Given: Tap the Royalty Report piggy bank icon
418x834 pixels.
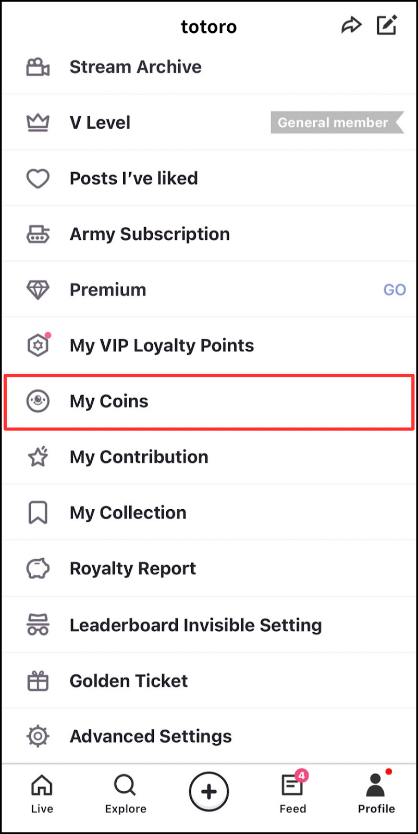Looking at the screenshot, I should [x=38, y=569].
